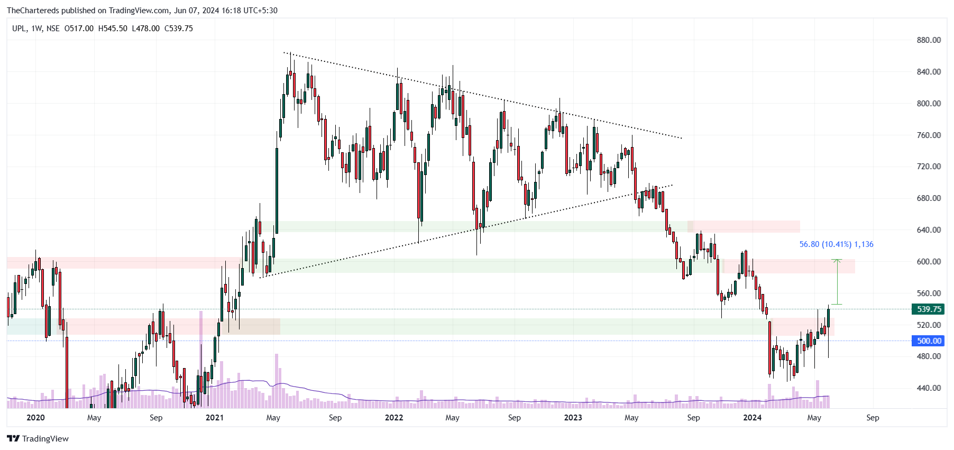The image size is (954, 450).
Task: Click the 539.75 current price label
Action: pyautogui.click(x=929, y=309)
